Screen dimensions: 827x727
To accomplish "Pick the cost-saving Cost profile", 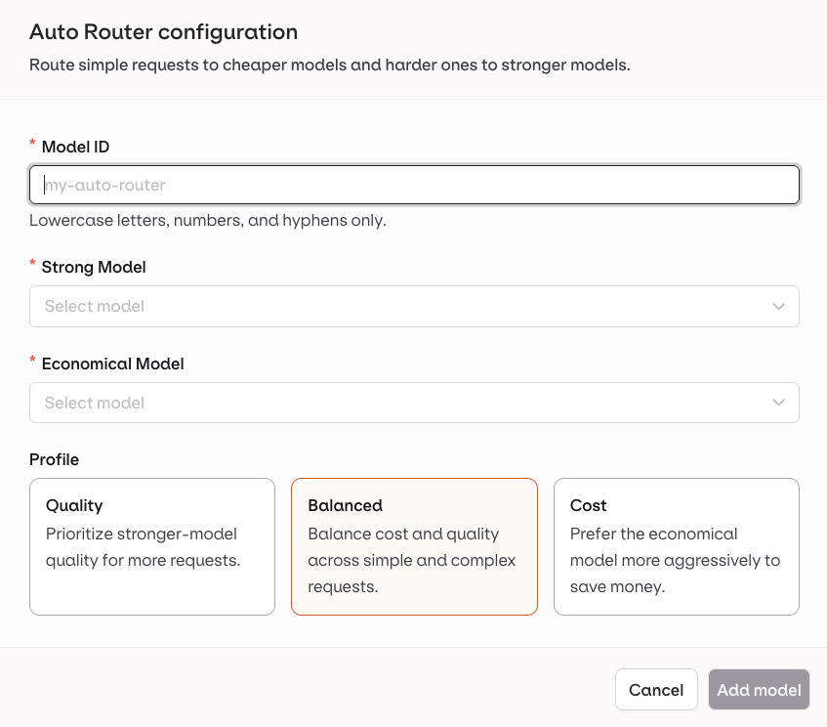I will [676, 545].
